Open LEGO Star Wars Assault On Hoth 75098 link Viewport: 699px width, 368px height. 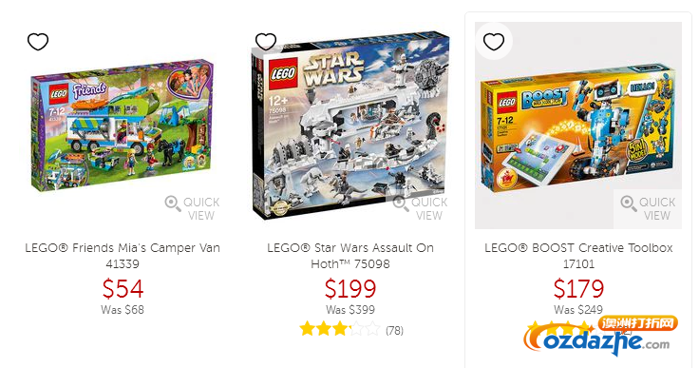coord(350,256)
